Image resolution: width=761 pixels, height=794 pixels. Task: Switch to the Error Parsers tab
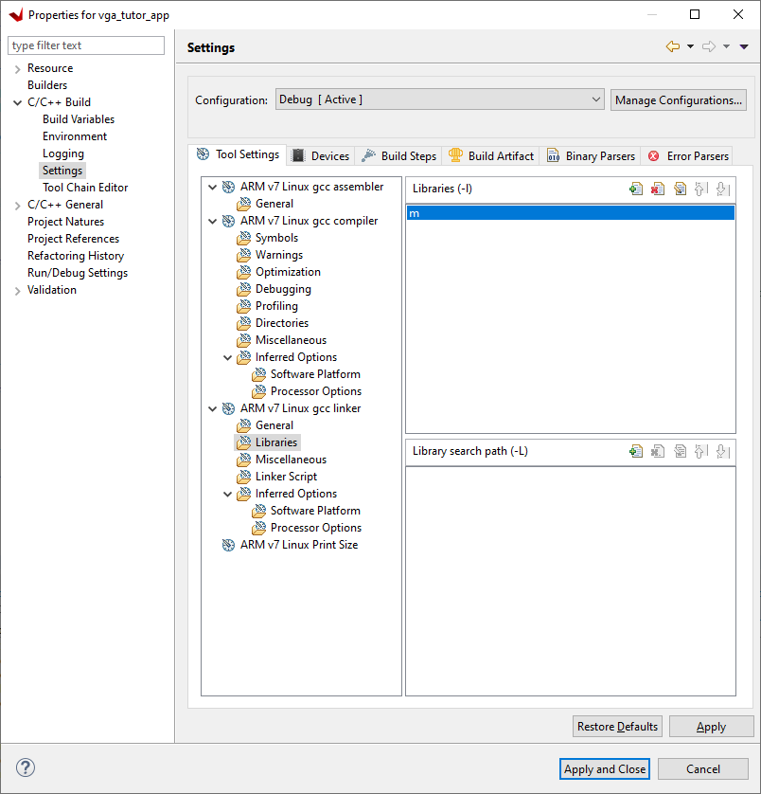pyautogui.click(x=688, y=156)
